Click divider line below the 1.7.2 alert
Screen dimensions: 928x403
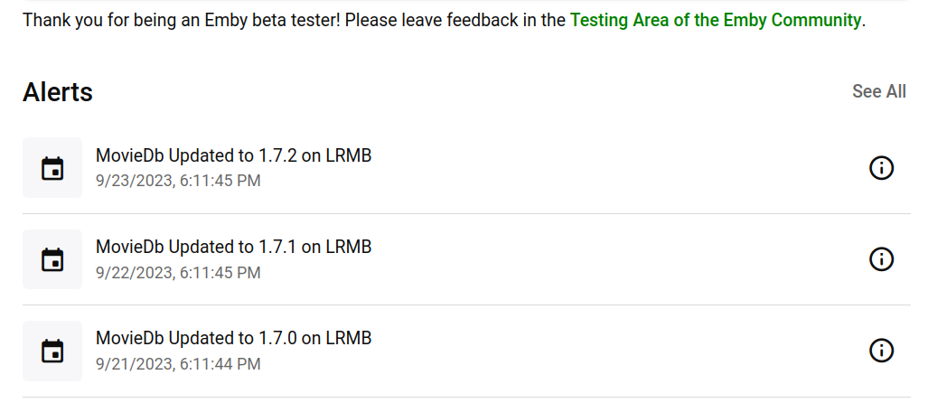pyautogui.click(x=465, y=214)
